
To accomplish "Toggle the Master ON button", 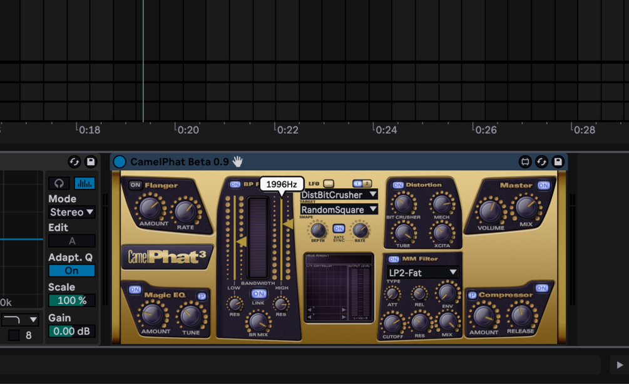I will 543,185.
